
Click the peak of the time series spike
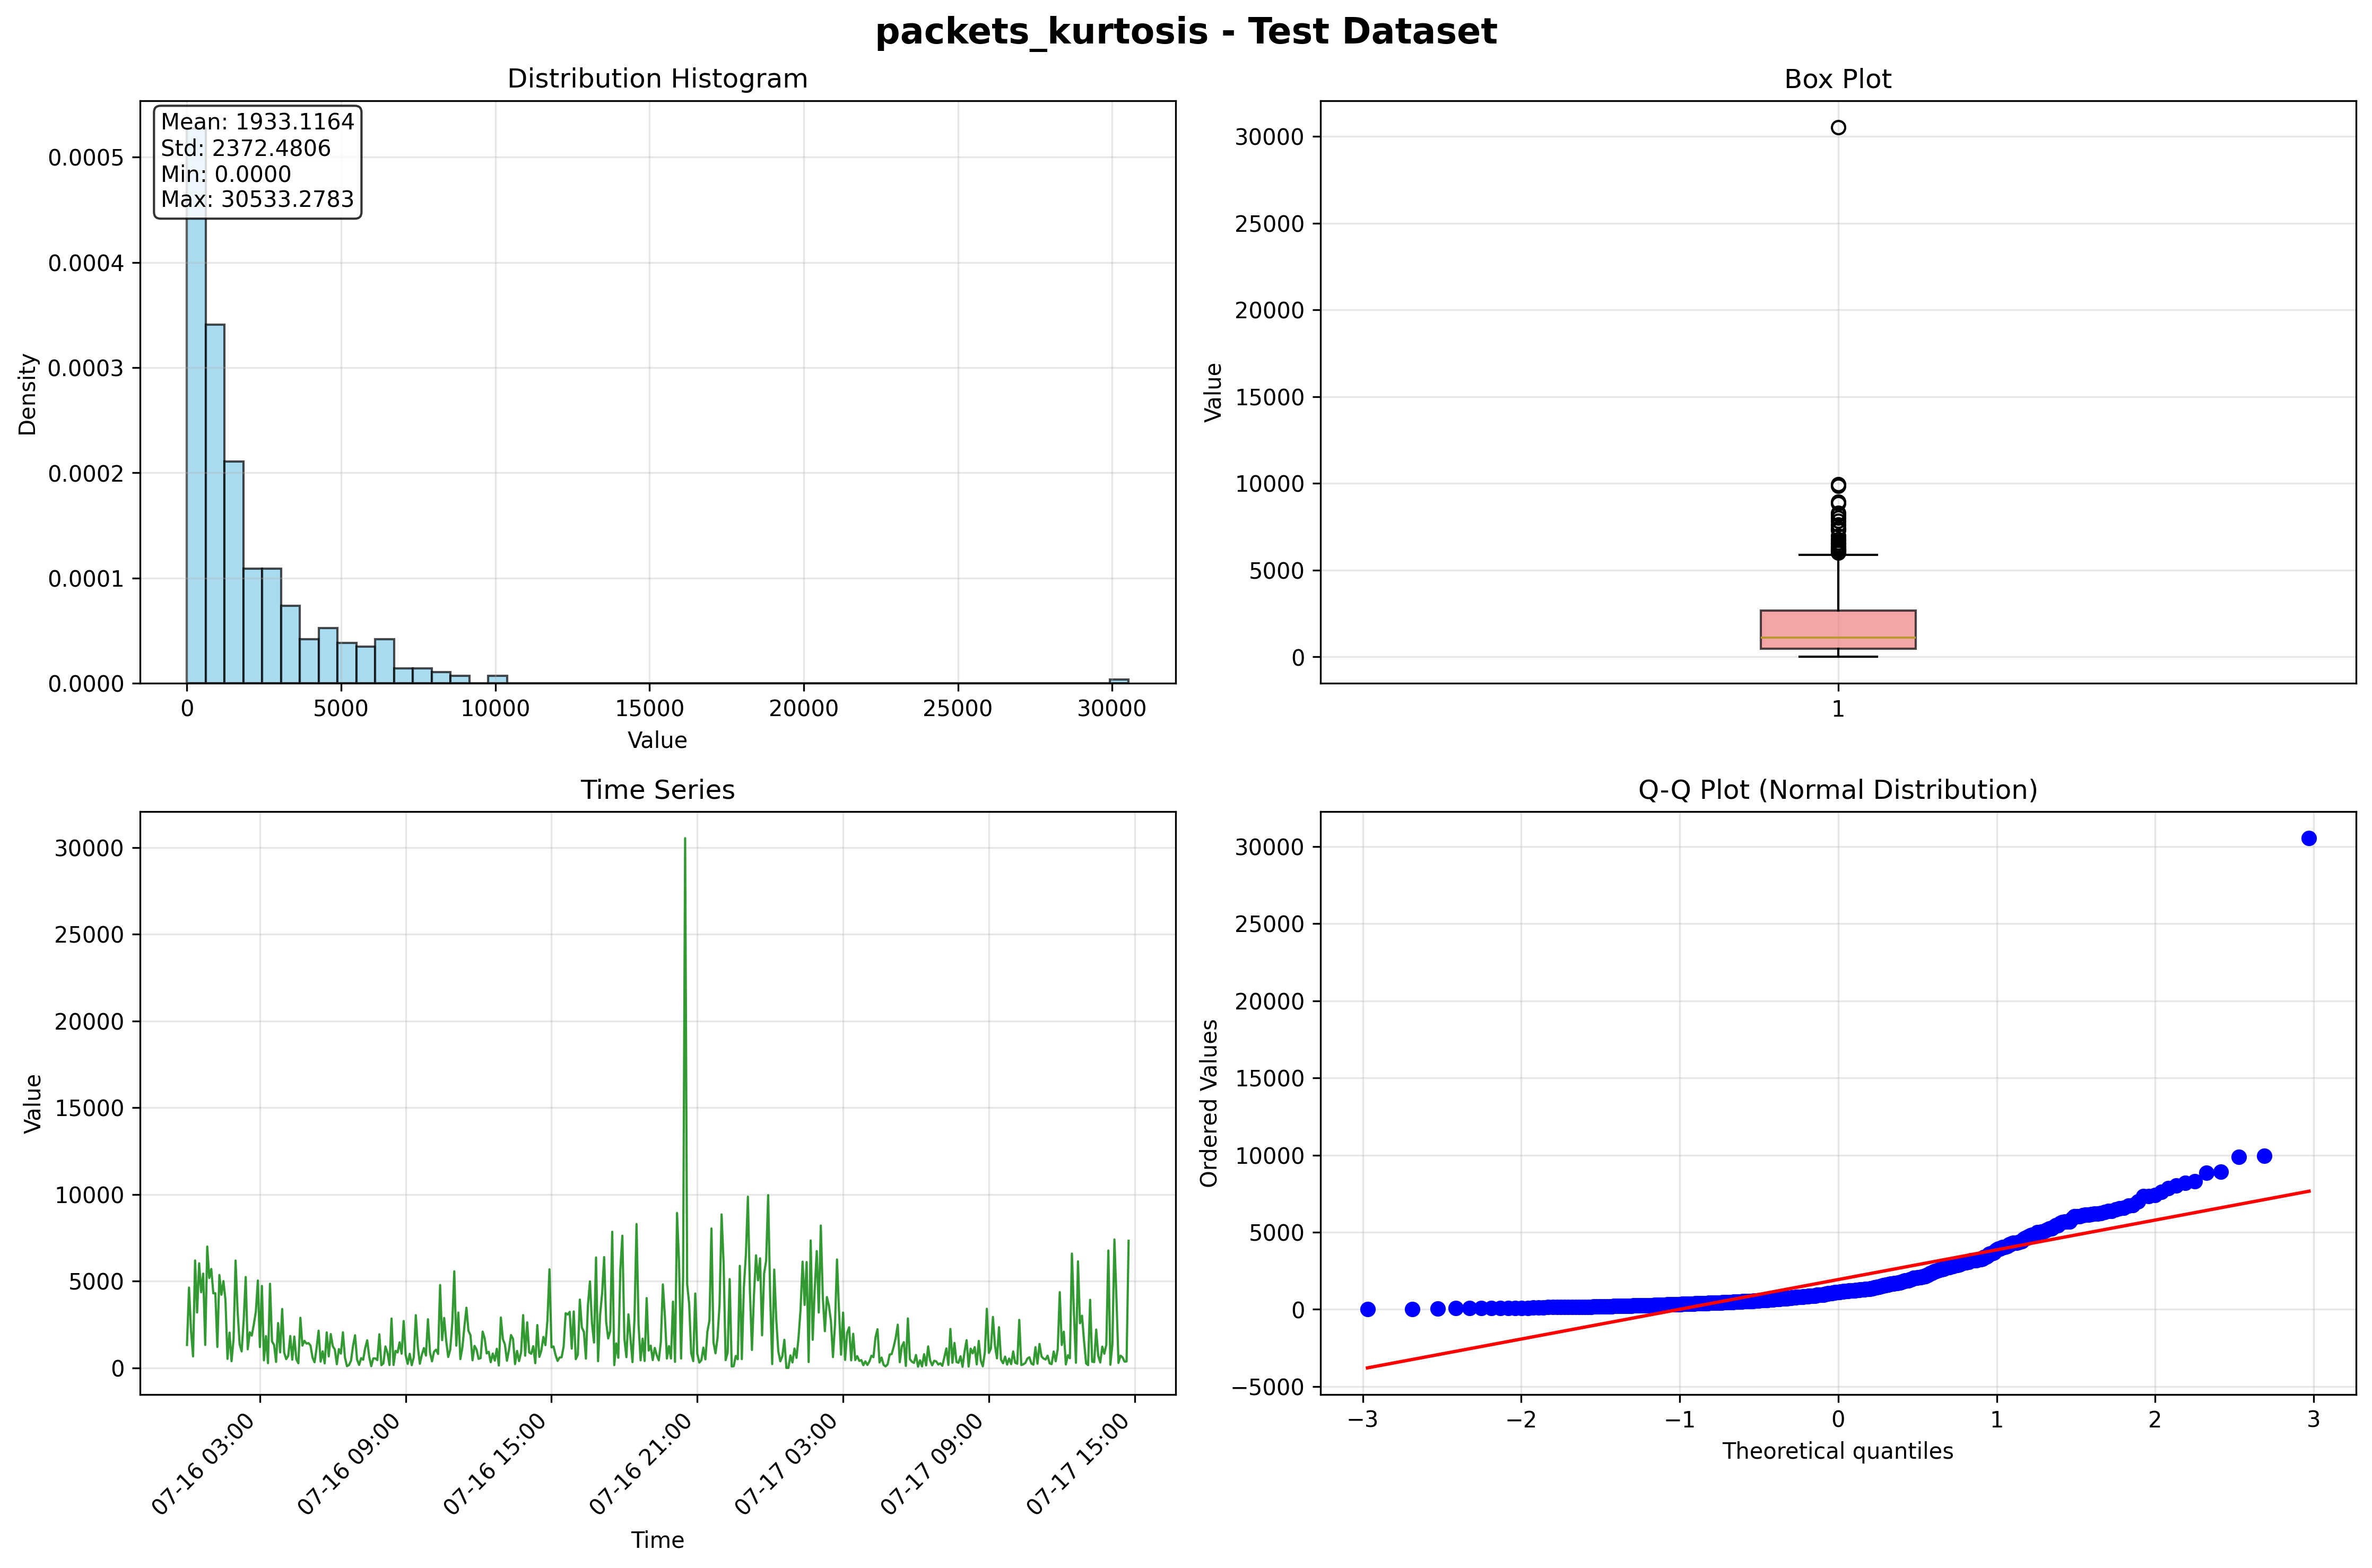tap(685, 840)
